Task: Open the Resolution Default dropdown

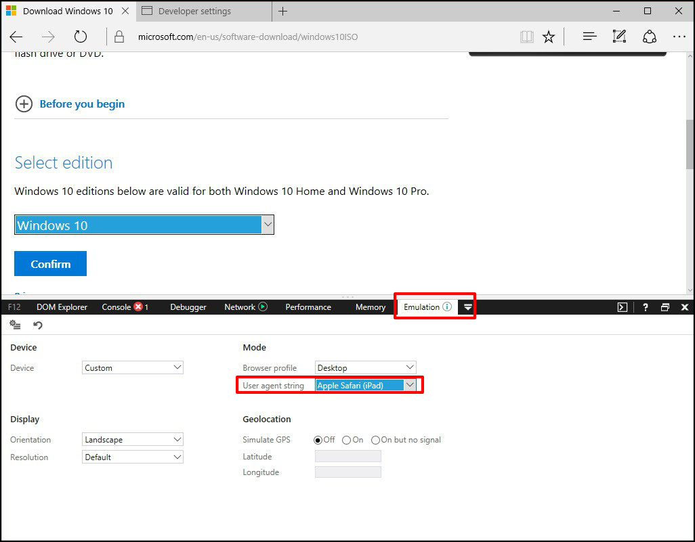Action: [x=133, y=457]
